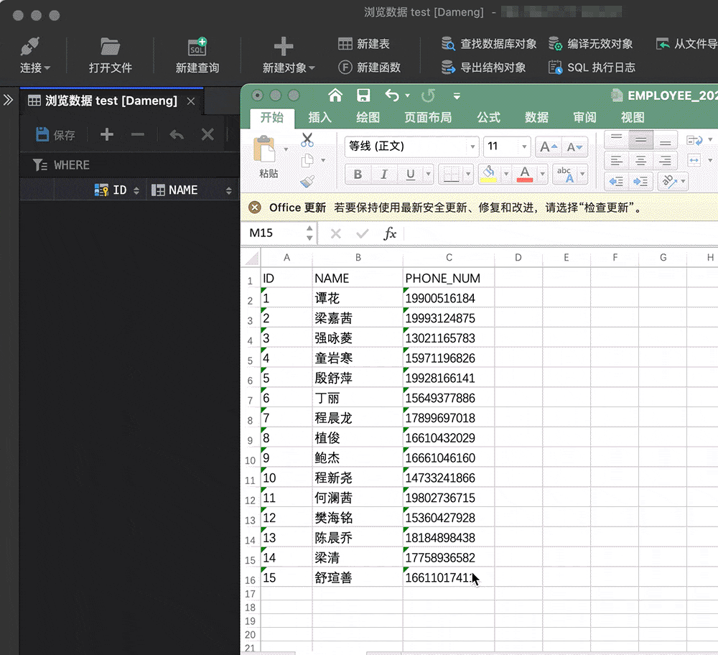
Task: Delete row with minus icon
Action: pyautogui.click(x=137, y=135)
